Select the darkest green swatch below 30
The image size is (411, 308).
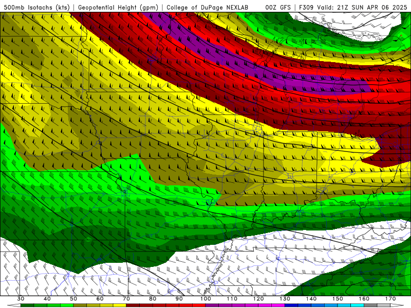(27, 305)
